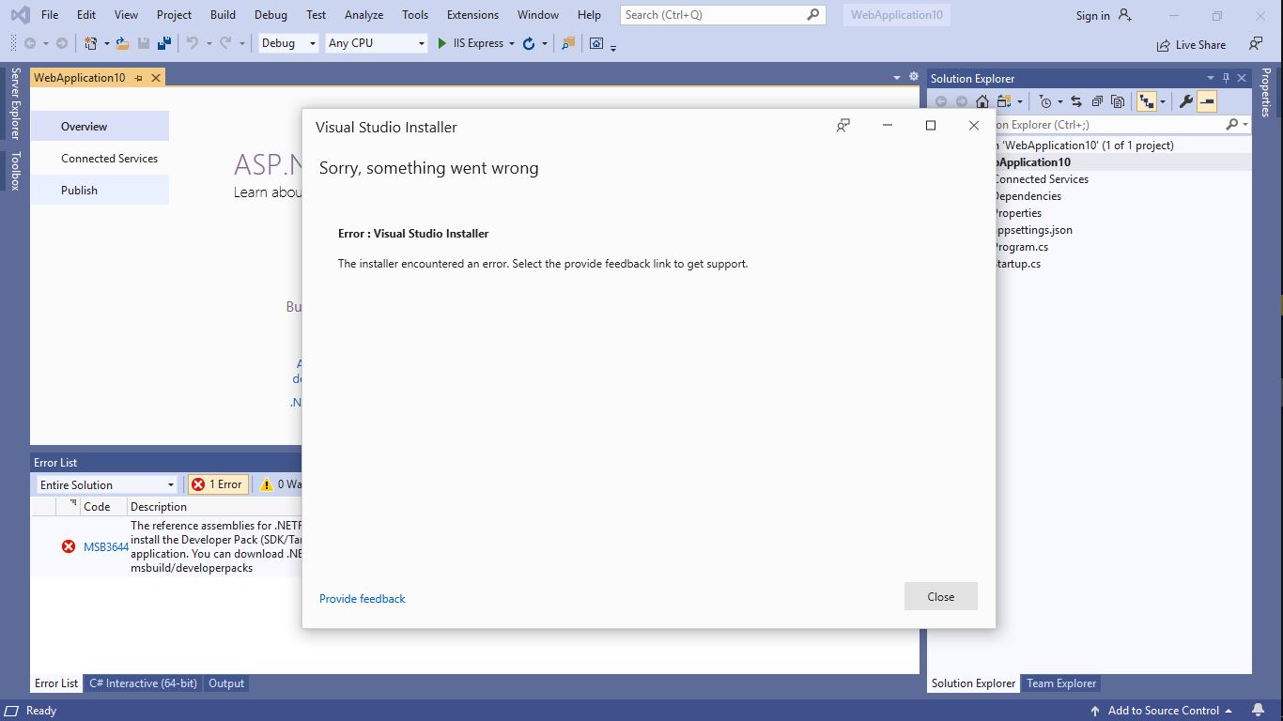
Task: Click Visual Studio feedback icon near Live Share
Action: tap(1256, 44)
